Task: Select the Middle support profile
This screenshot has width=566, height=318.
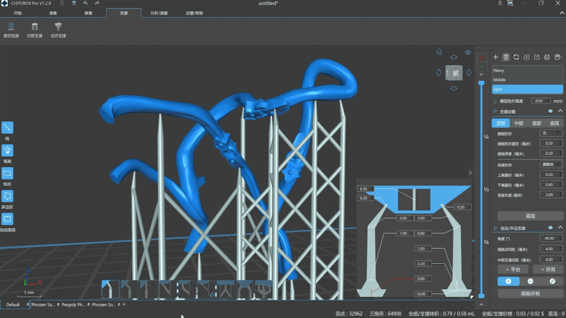Action: 527,79
